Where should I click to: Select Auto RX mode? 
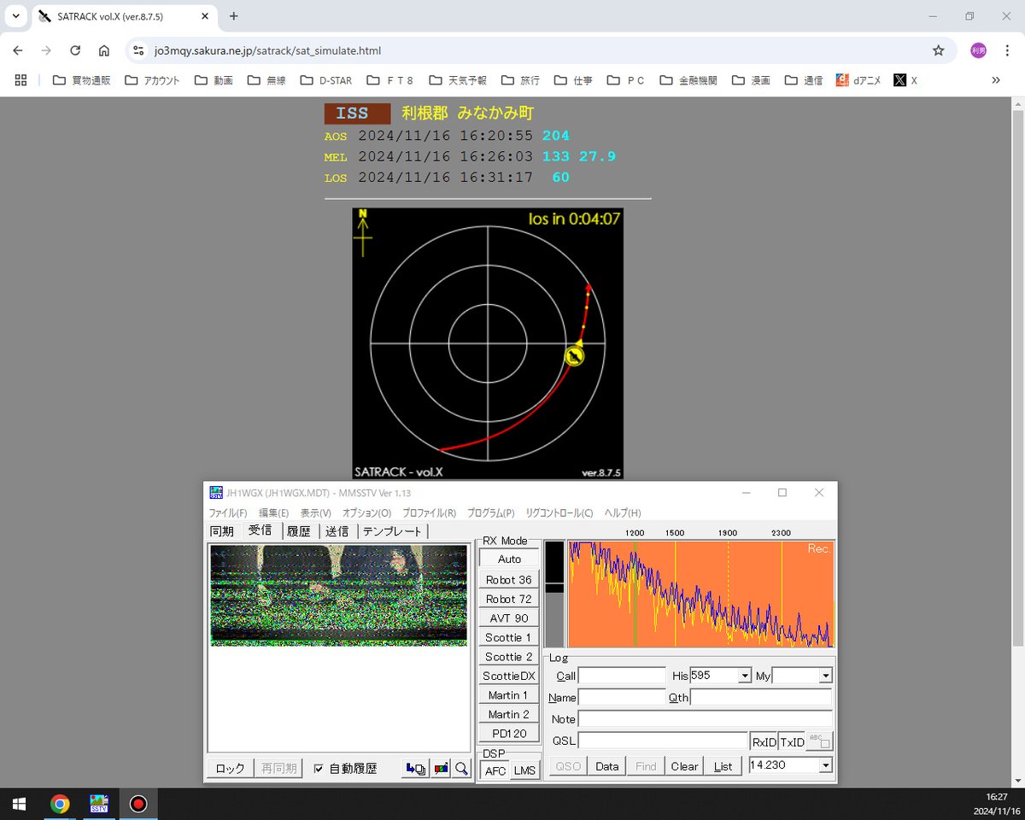(509, 559)
